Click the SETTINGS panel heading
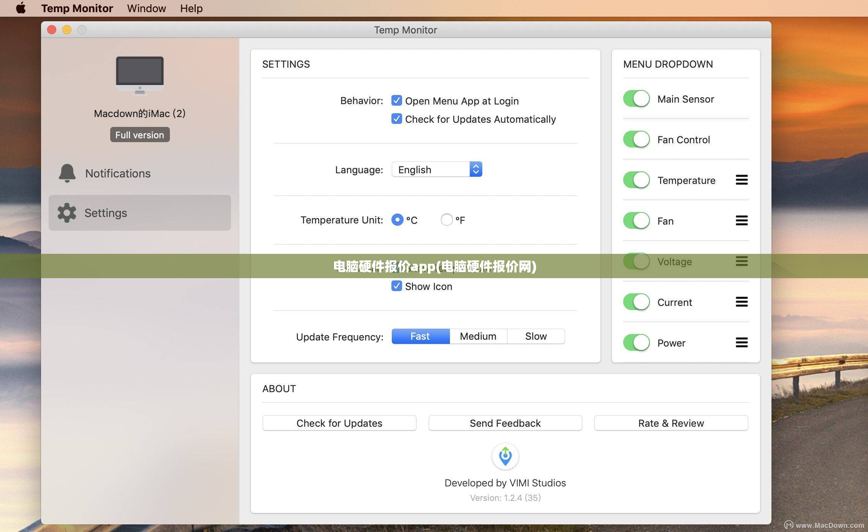 click(286, 64)
